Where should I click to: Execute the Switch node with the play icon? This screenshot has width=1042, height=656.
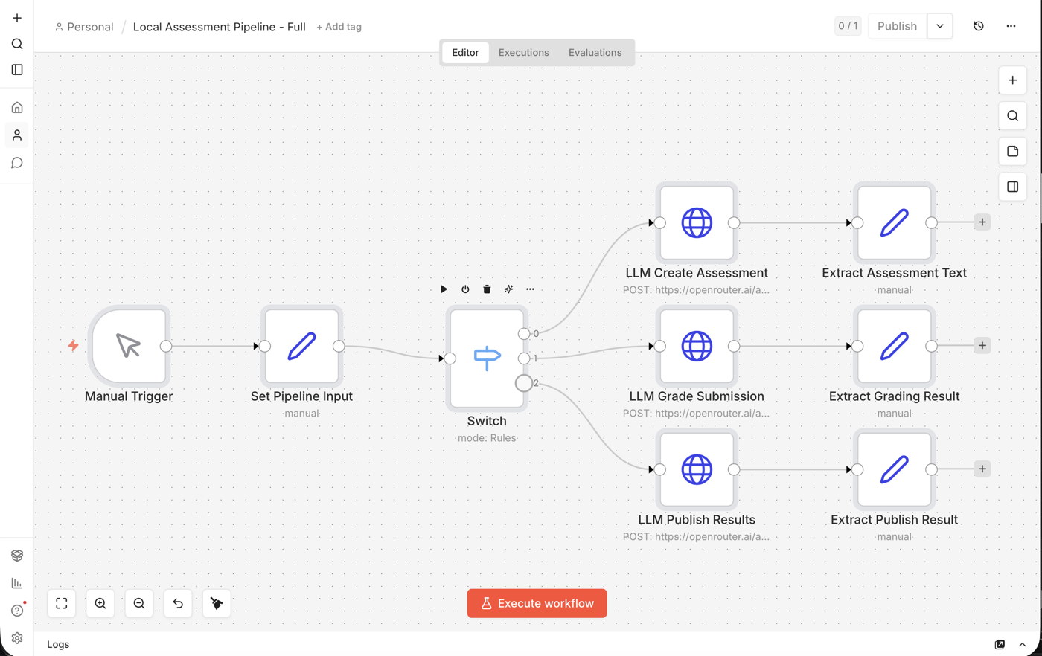point(444,289)
